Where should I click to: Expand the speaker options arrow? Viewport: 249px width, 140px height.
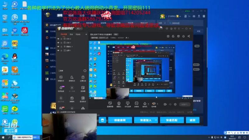pos(157,104)
